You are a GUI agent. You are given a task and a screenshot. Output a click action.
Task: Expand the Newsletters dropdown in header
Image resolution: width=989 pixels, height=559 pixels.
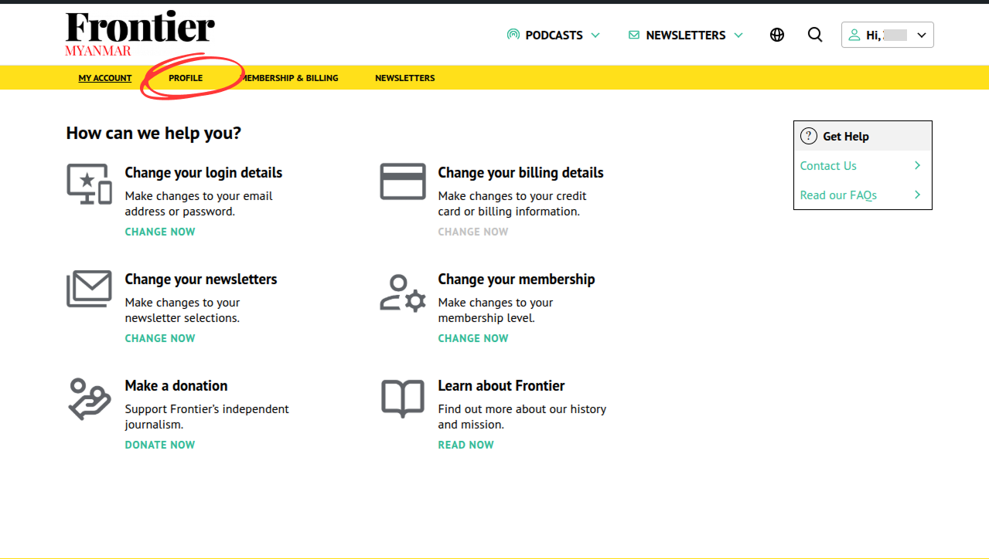pos(685,35)
